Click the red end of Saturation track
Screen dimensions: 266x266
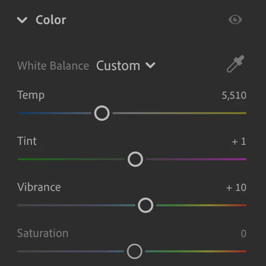(240, 251)
